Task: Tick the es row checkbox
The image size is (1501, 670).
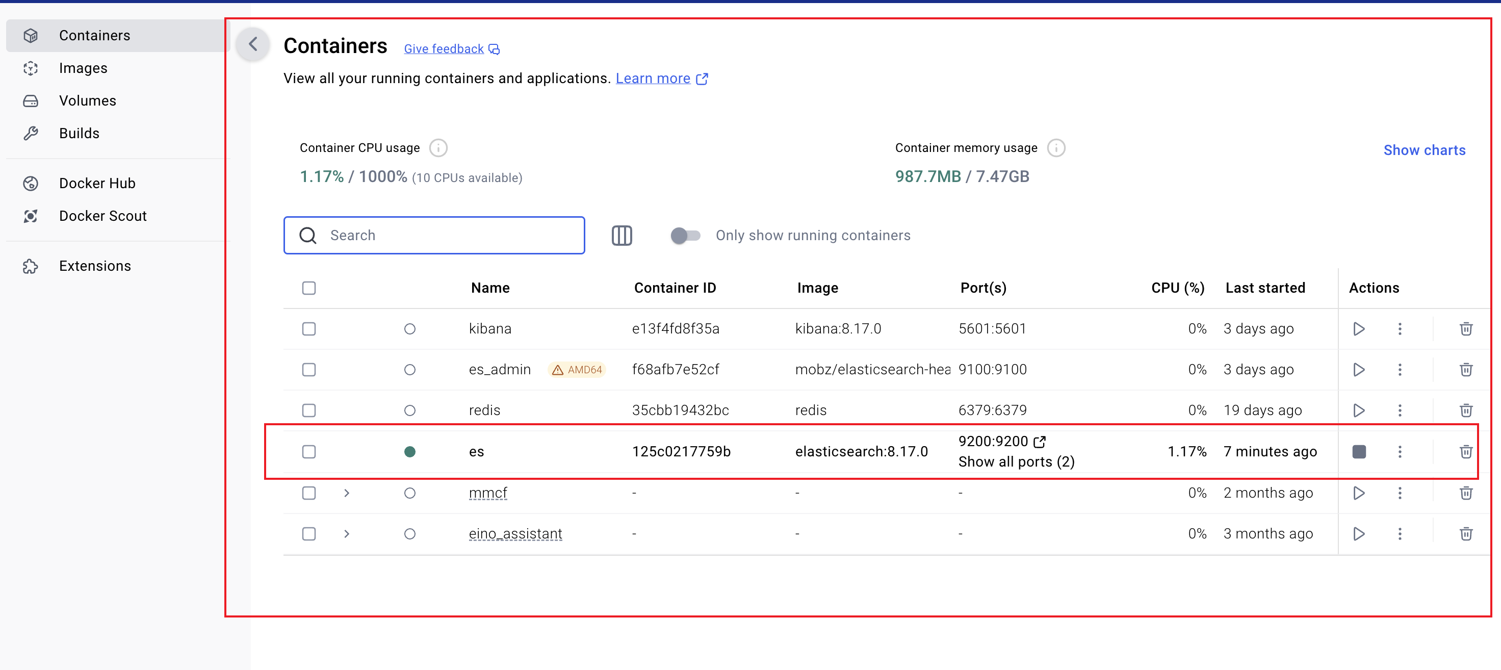Action: coord(309,452)
